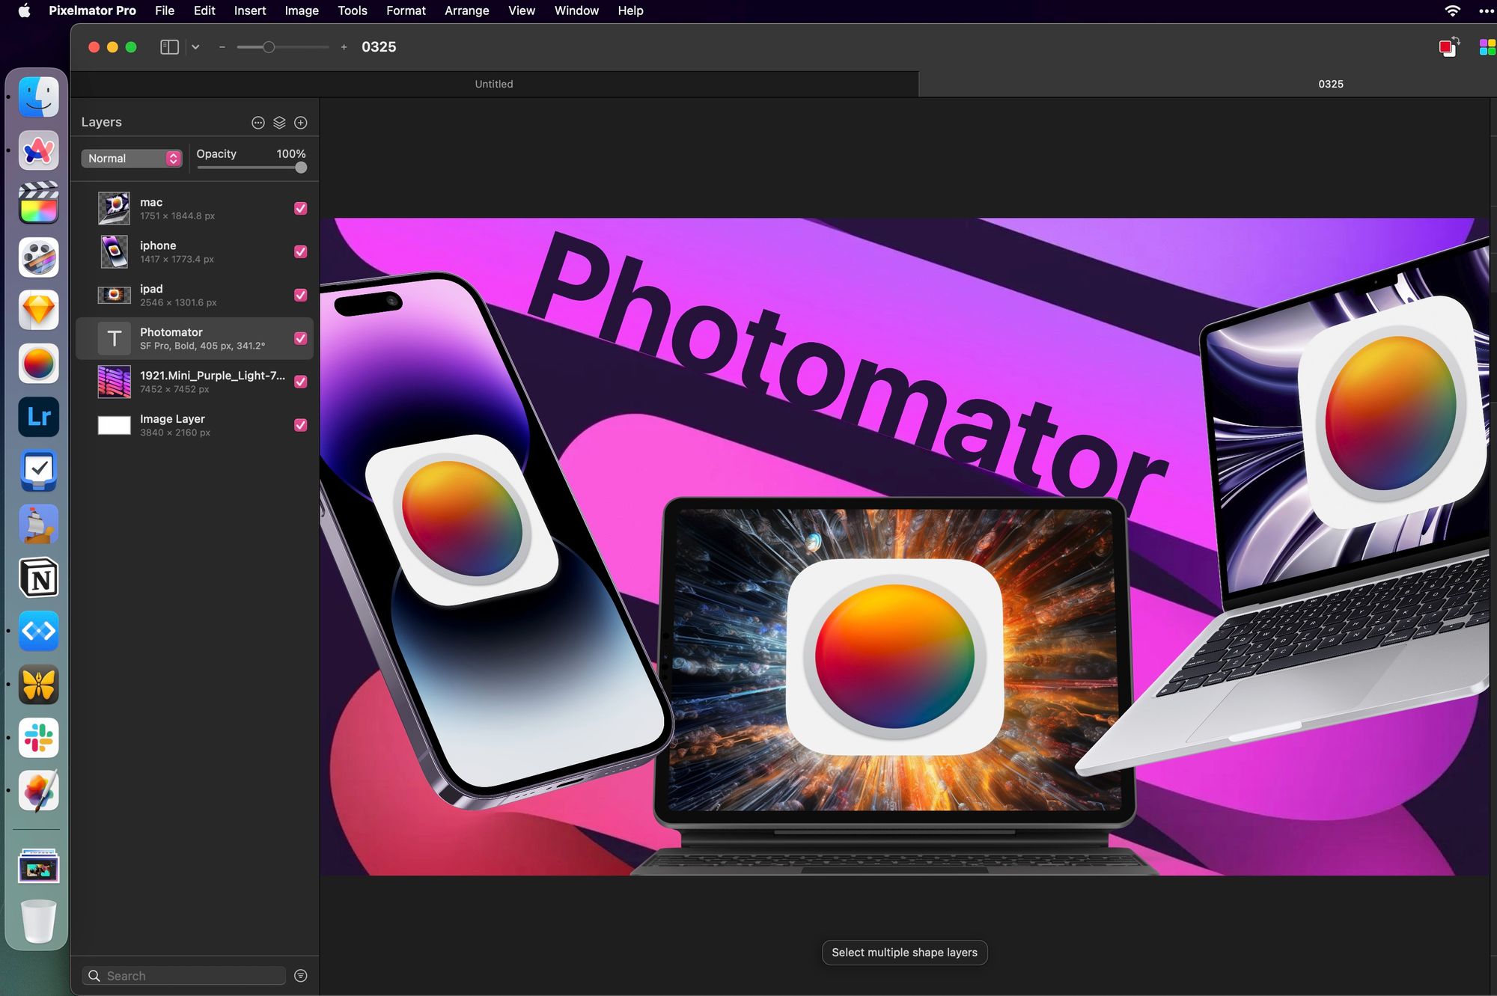
Task: Uncheck the Image Layer visibility checkbox
Action: (x=301, y=425)
